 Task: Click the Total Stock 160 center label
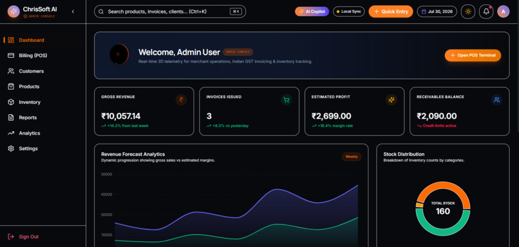pyautogui.click(x=443, y=209)
